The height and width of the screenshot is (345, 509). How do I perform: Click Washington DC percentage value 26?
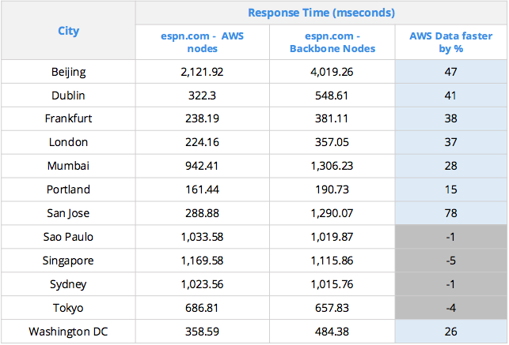[451, 332]
